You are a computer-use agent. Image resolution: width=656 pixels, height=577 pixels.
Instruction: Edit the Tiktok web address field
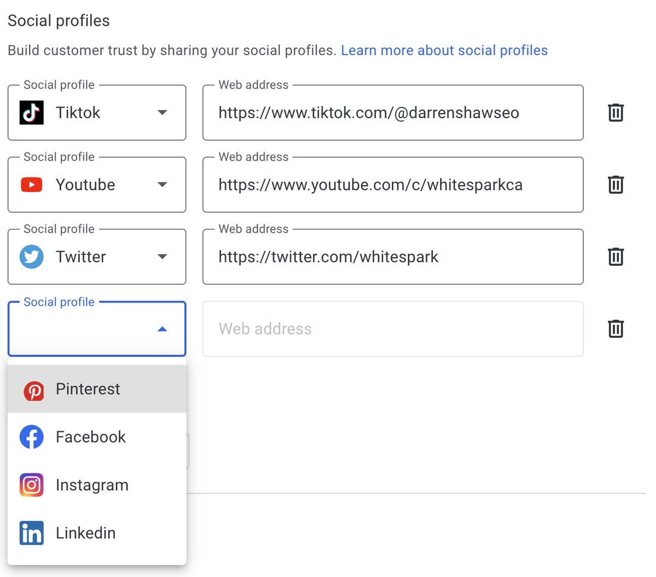pyautogui.click(x=393, y=112)
